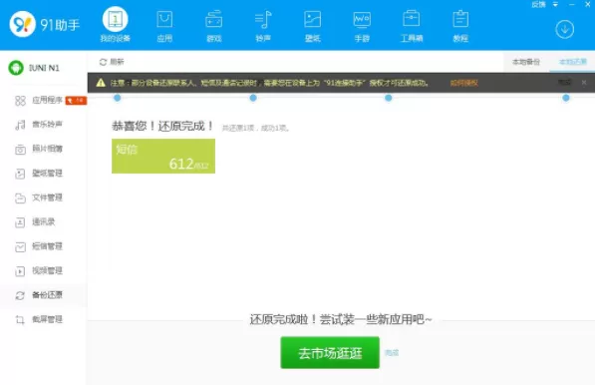595x385 pixels.
Task: Click the ignore text in the warning banner
Action: tap(564, 82)
